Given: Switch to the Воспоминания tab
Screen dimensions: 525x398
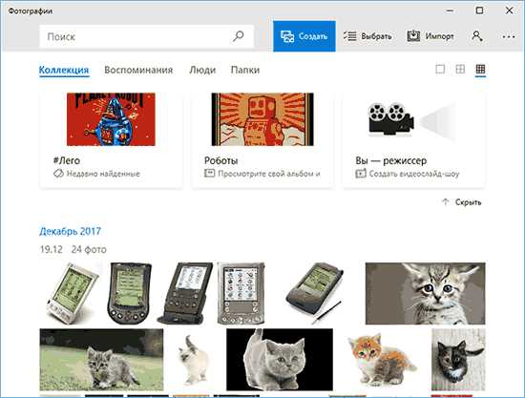Looking at the screenshot, I should click(138, 70).
